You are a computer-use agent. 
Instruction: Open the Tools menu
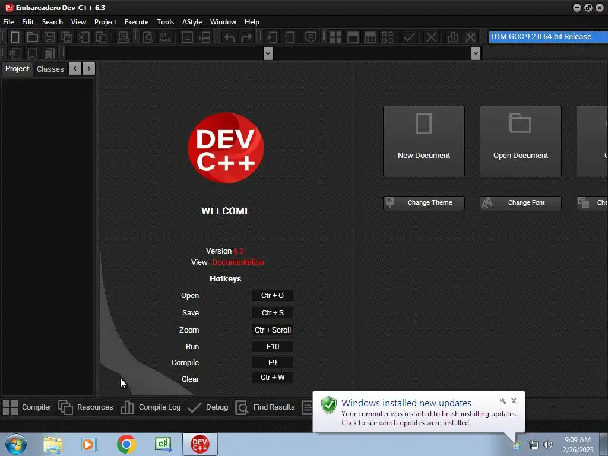pyautogui.click(x=165, y=22)
